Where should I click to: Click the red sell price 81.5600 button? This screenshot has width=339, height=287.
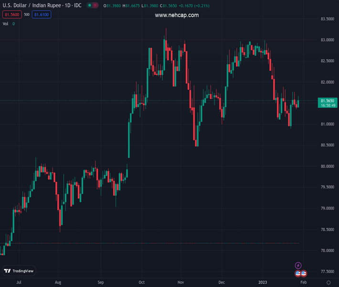point(11,15)
